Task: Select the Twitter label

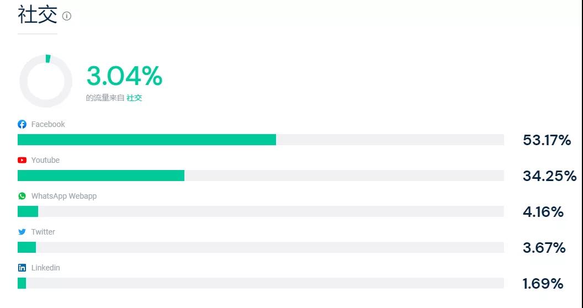Action: [43, 232]
